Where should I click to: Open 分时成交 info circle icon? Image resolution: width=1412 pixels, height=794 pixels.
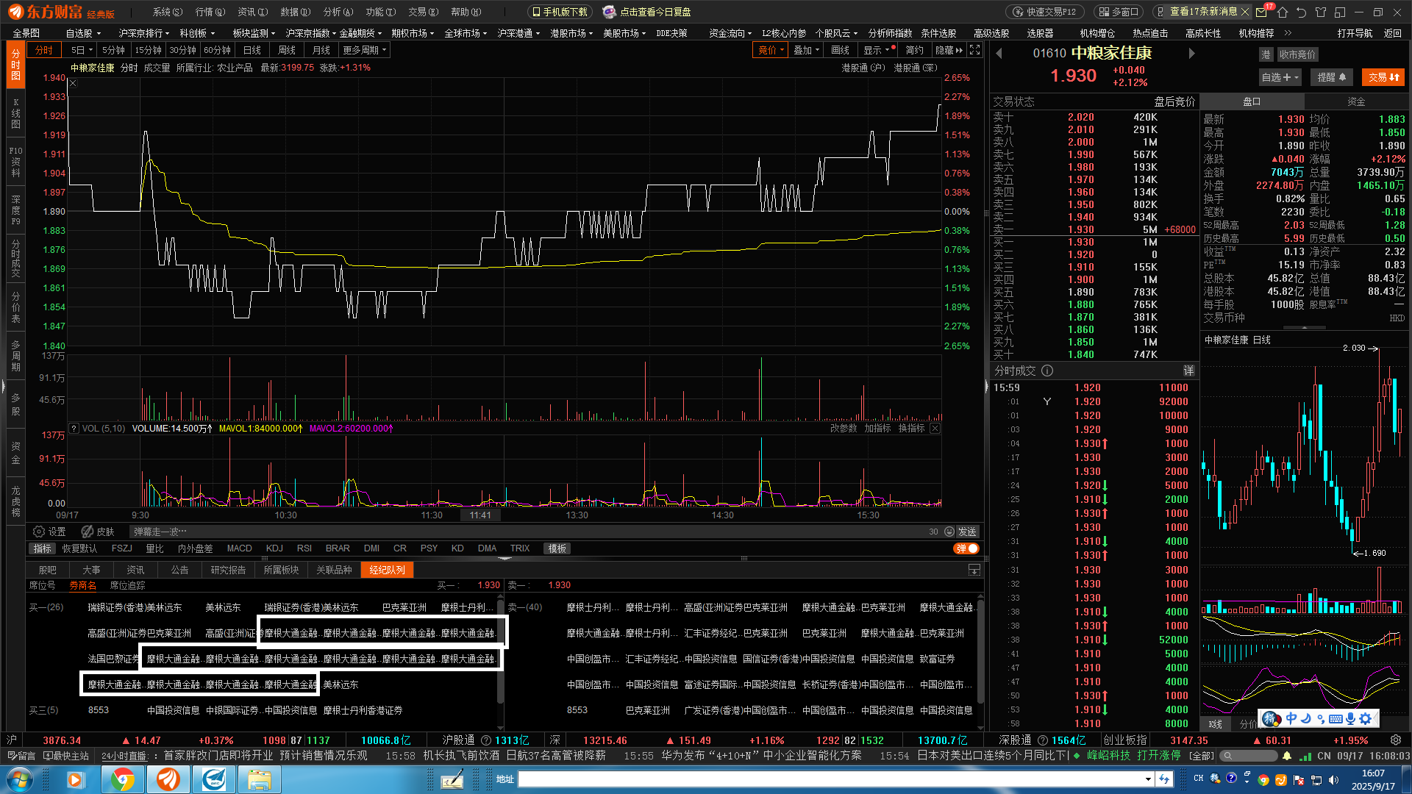coord(1047,371)
